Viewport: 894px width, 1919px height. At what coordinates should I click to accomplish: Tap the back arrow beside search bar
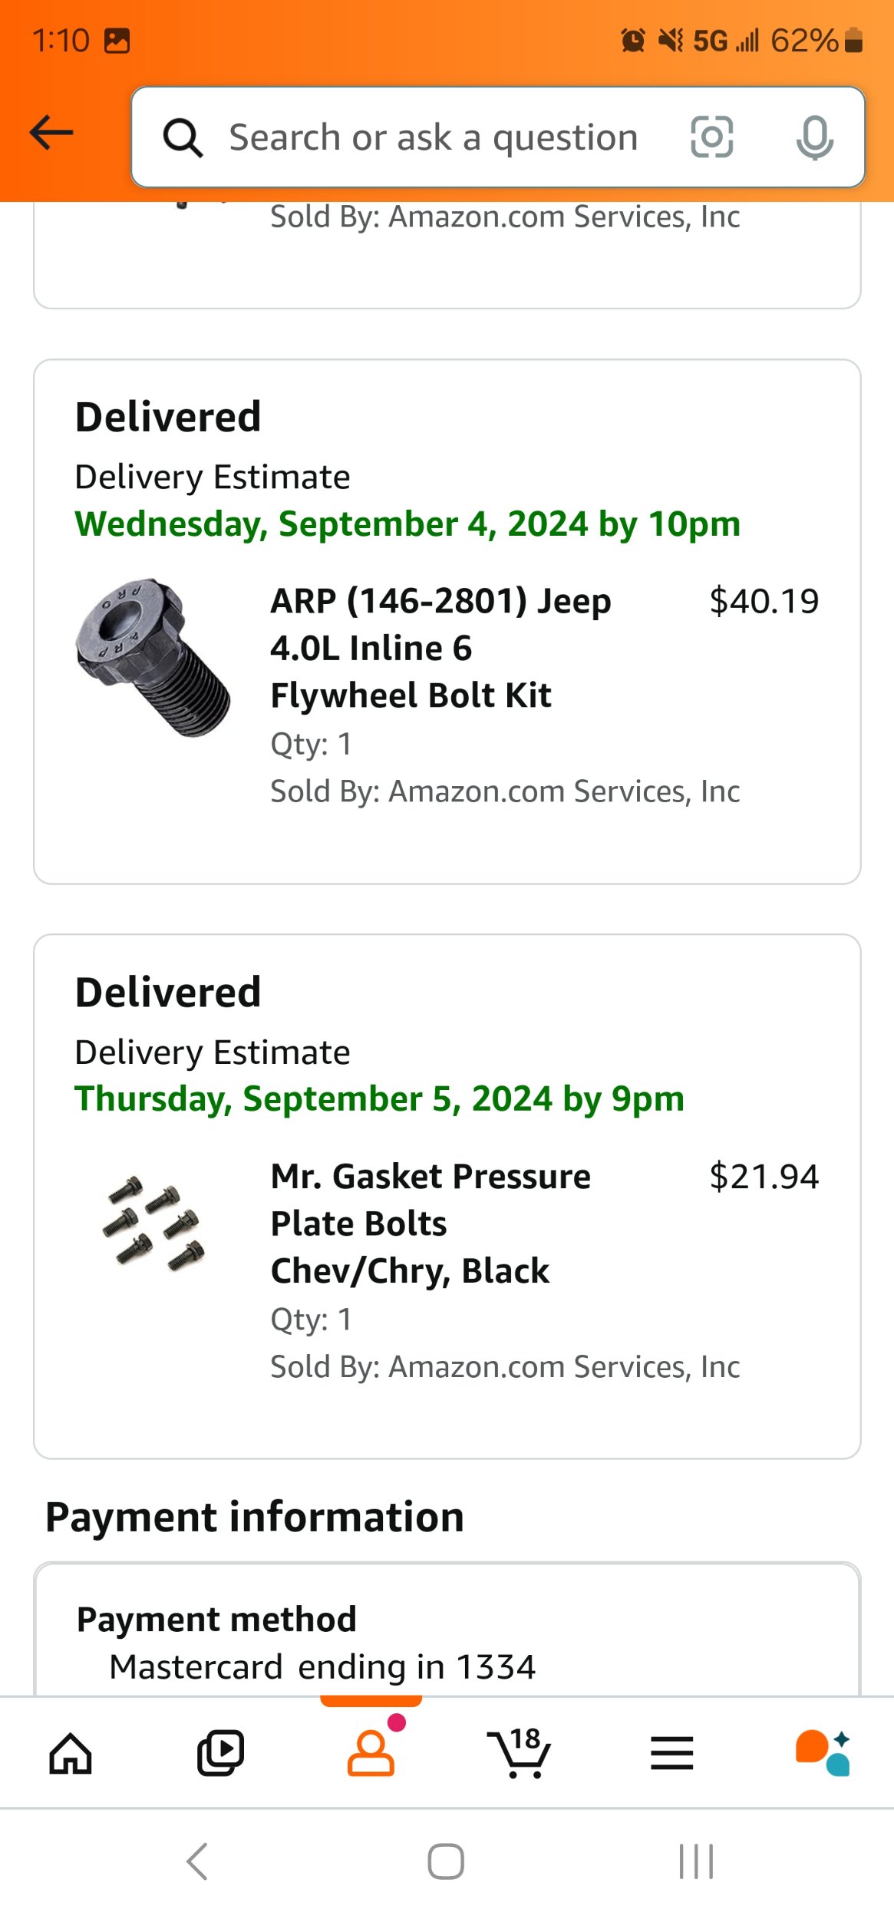[x=51, y=133]
